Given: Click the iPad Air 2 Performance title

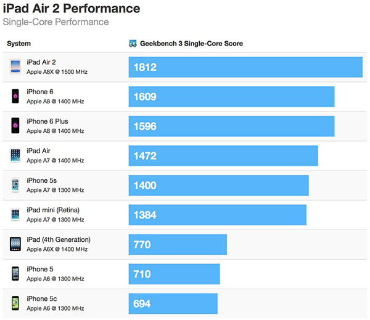Looking at the screenshot, I should pyautogui.click(x=71, y=9).
